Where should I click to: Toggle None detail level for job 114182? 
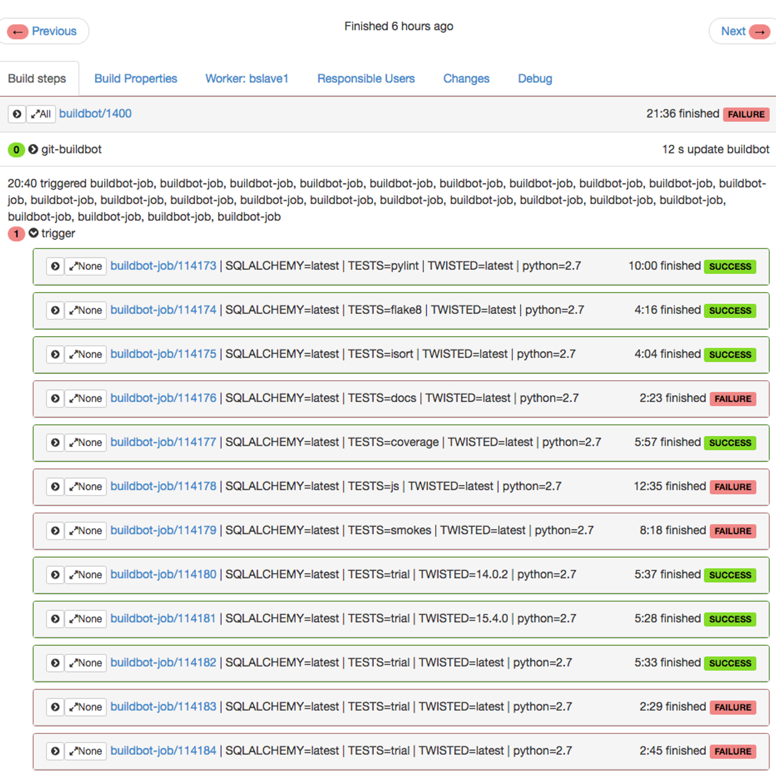[86, 663]
